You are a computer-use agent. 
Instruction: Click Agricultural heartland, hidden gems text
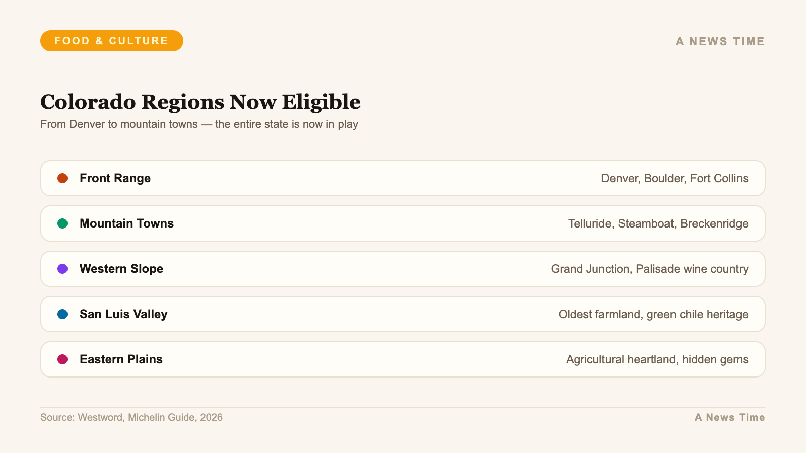(657, 359)
